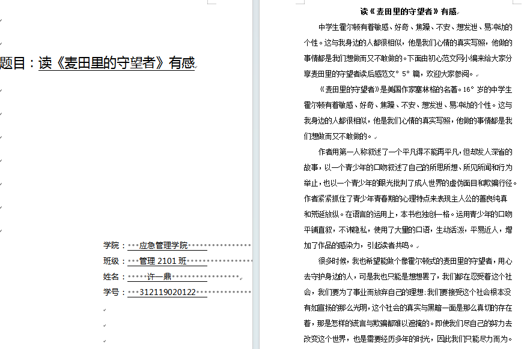Click the 学院 label on the cover
527x349 pixels.
[111, 245]
